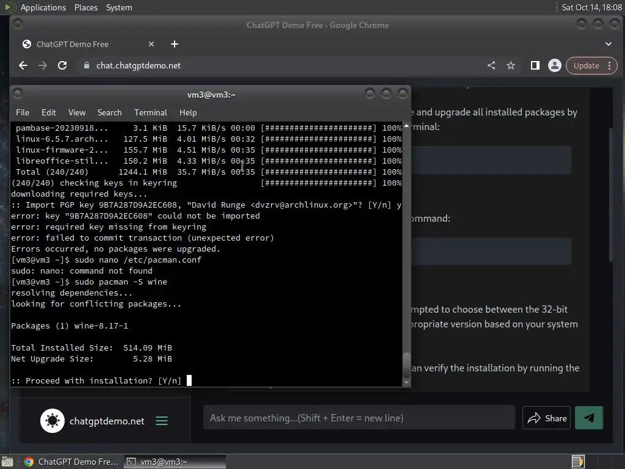Open Chrome three-dot menu
The width and height of the screenshot is (625, 469).
pos(610,66)
